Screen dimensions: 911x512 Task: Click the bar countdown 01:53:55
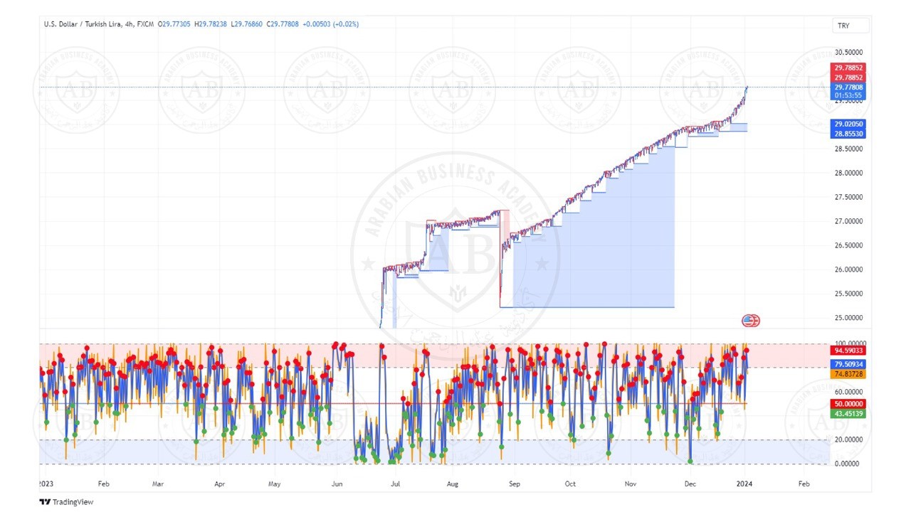click(x=848, y=95)
